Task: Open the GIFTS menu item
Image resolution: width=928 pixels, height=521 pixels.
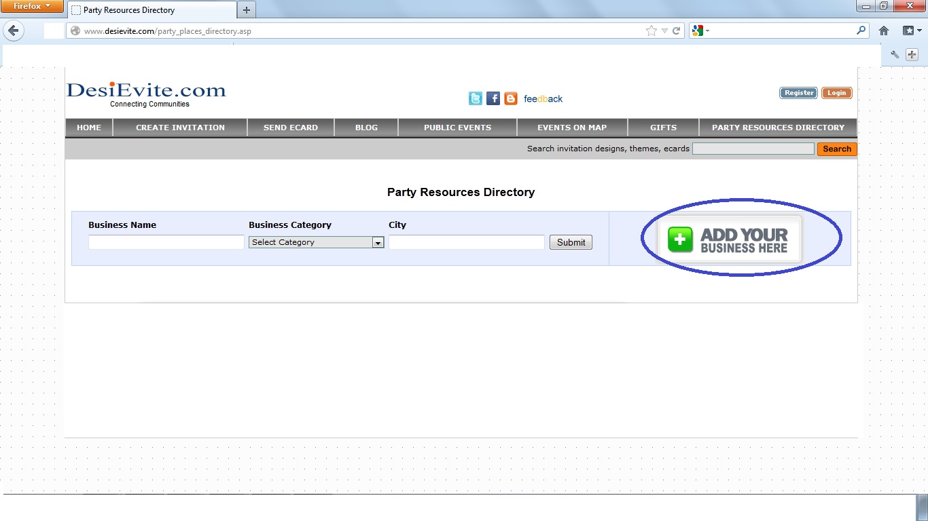Action: pos(663,128)
